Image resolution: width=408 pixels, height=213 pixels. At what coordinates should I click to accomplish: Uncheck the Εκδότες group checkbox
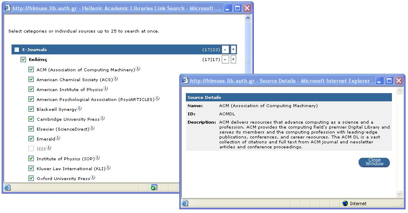point(23,60)
